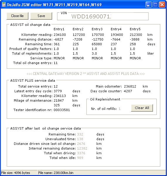
Task: Select Entry3 kilometer reading 170700
Action: click(98, 35)
